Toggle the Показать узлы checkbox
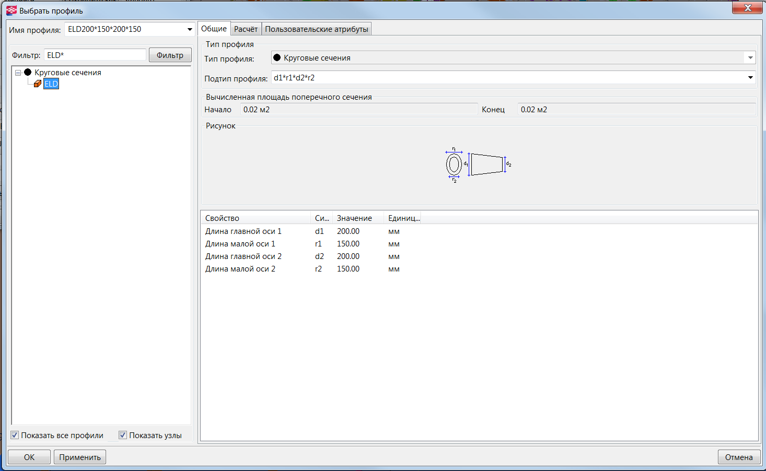The height and width of the screenshot is (471, 766). coord(123,435)
